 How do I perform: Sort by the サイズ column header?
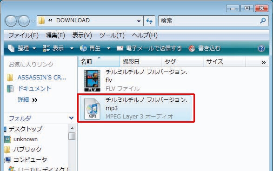[225, 62]
